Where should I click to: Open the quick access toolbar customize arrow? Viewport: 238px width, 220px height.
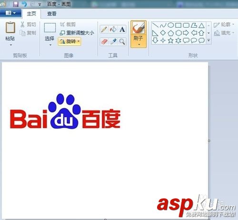[40, 5]
